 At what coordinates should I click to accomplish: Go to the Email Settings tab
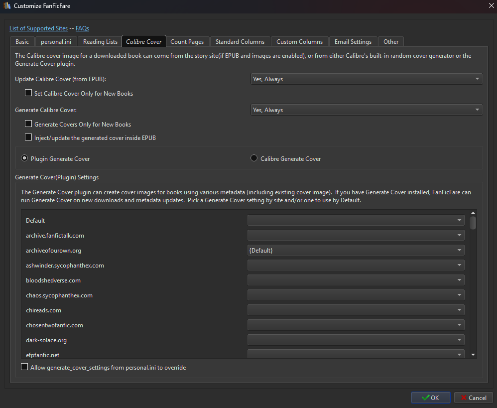pyautogui.click(x=353, y=42)
